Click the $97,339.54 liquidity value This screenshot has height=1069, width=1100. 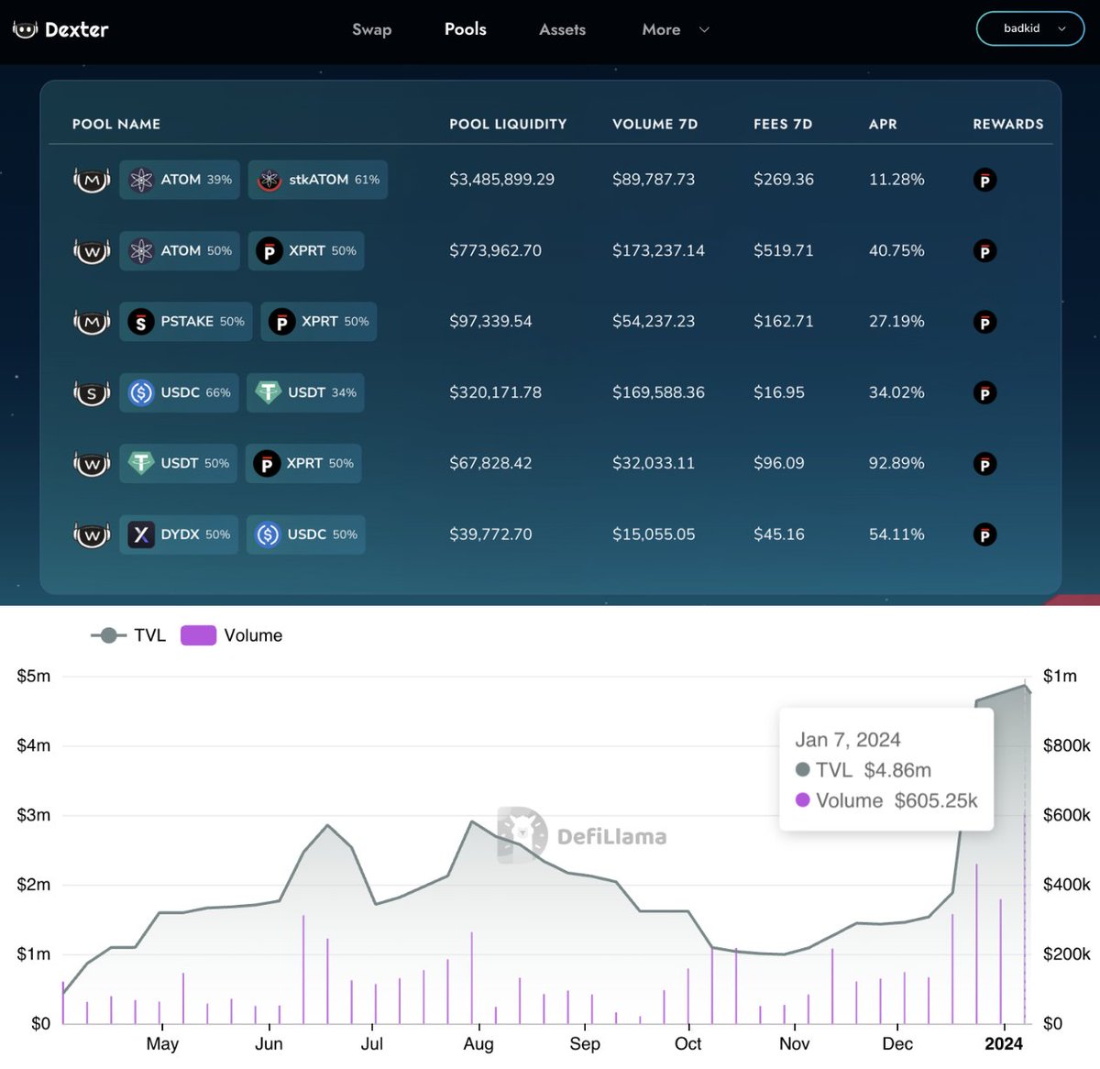pyautogui.click(x=490, y=322)
